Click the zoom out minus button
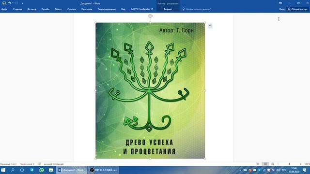310x174 pixels. click(x=278, y=164)
